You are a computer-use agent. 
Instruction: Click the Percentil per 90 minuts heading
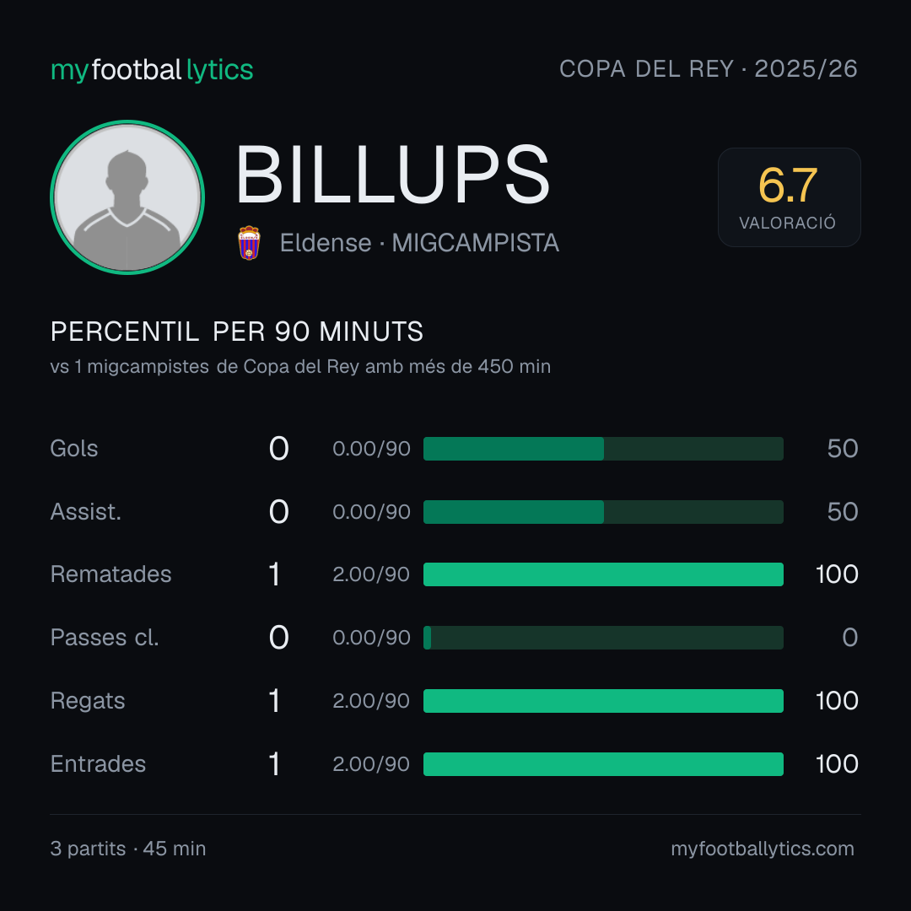(x=237, y=332)
